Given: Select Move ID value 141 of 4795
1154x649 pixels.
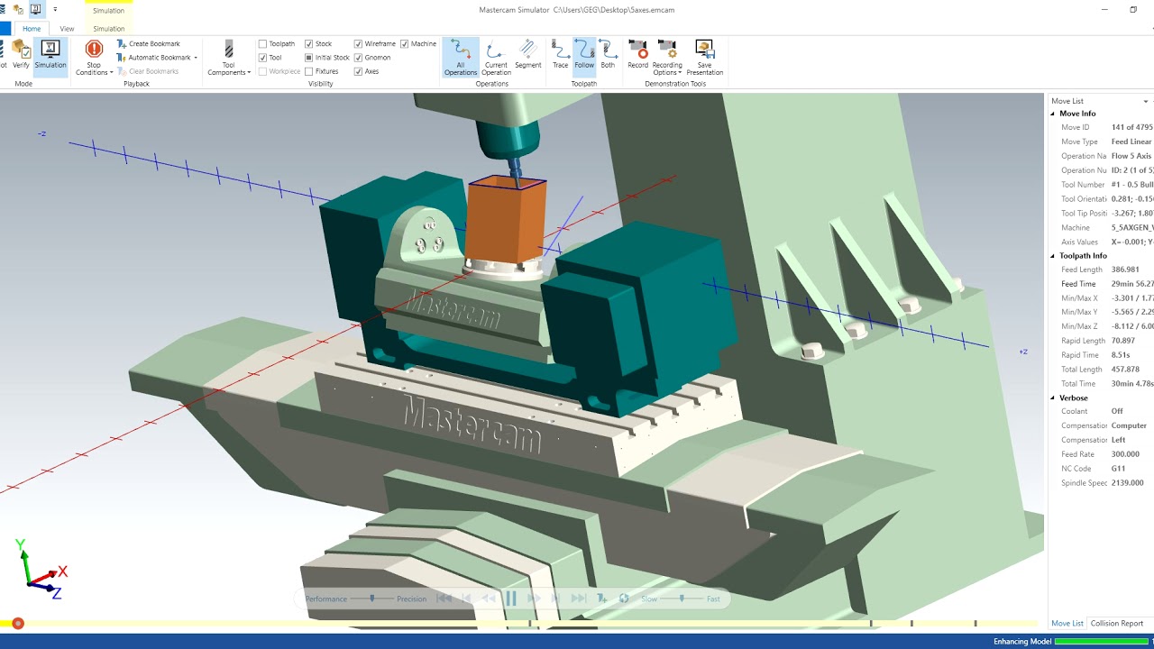Looking at the screenshot, I should [1132, 127].
